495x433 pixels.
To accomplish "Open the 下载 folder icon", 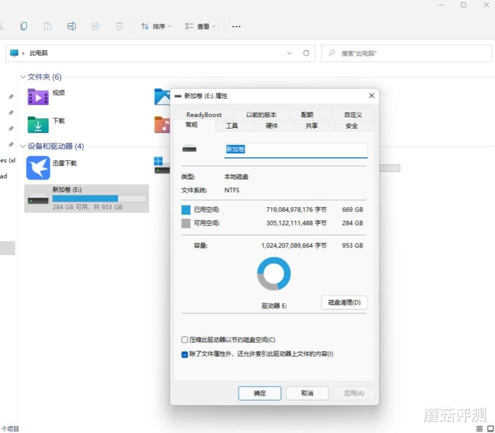I will [37, 125].
